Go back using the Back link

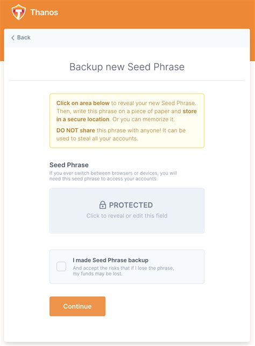(x=21, y=38)
